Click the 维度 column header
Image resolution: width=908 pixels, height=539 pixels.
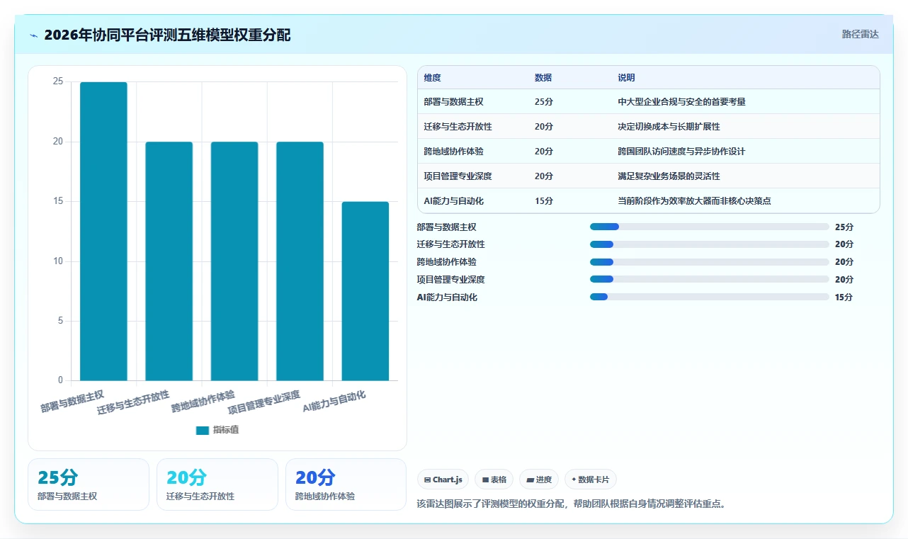432,78
